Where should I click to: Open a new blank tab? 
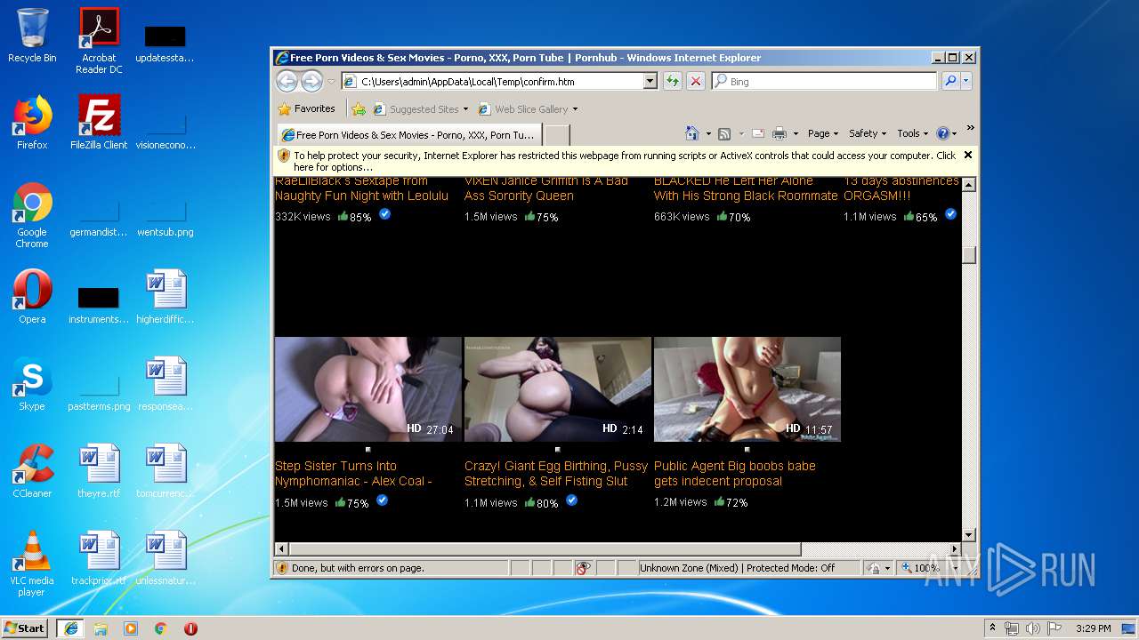(x=556, y=135)
